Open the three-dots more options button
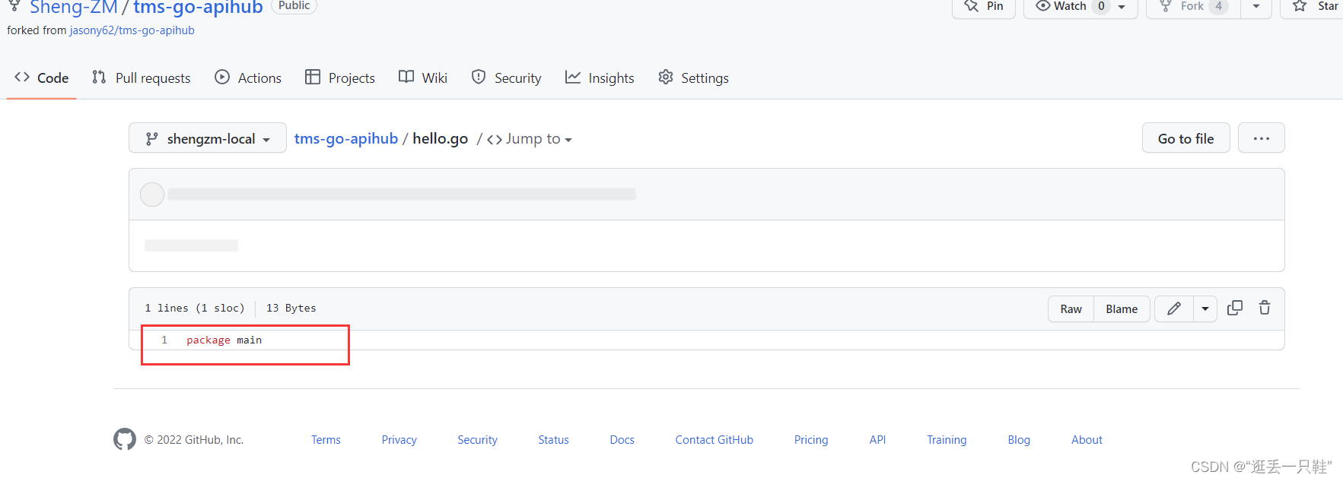 [1261, 138]
